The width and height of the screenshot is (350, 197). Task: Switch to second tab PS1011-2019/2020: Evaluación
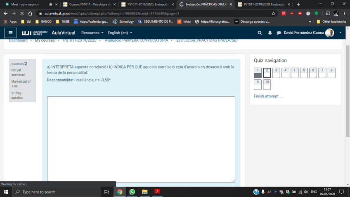point(147,4)
